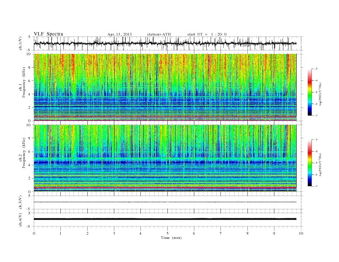This screenshot has width=339, height=262.
Task: Click the ch.2 "Frequency (kHz)" axis label
Action: pyautogui.click(x=24, y=152)
